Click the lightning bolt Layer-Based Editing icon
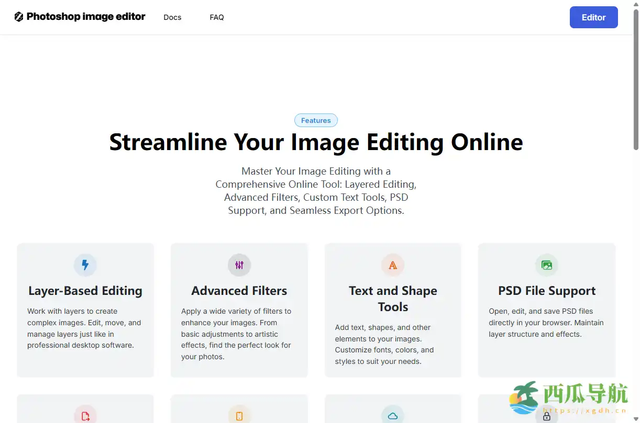The image size is (640, 423). (85, 265)
